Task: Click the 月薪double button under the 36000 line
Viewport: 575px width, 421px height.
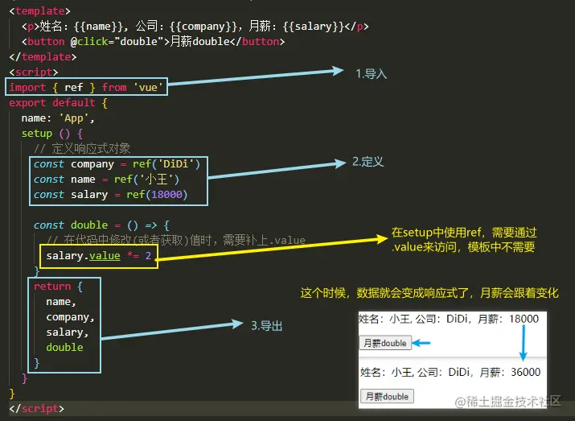Action: pyautogui.click(x=388, y=396)
